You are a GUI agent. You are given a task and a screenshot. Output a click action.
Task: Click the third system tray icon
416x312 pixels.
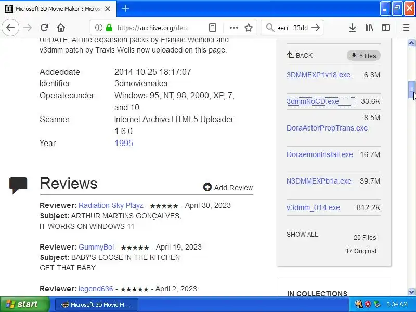coord(377,304)
